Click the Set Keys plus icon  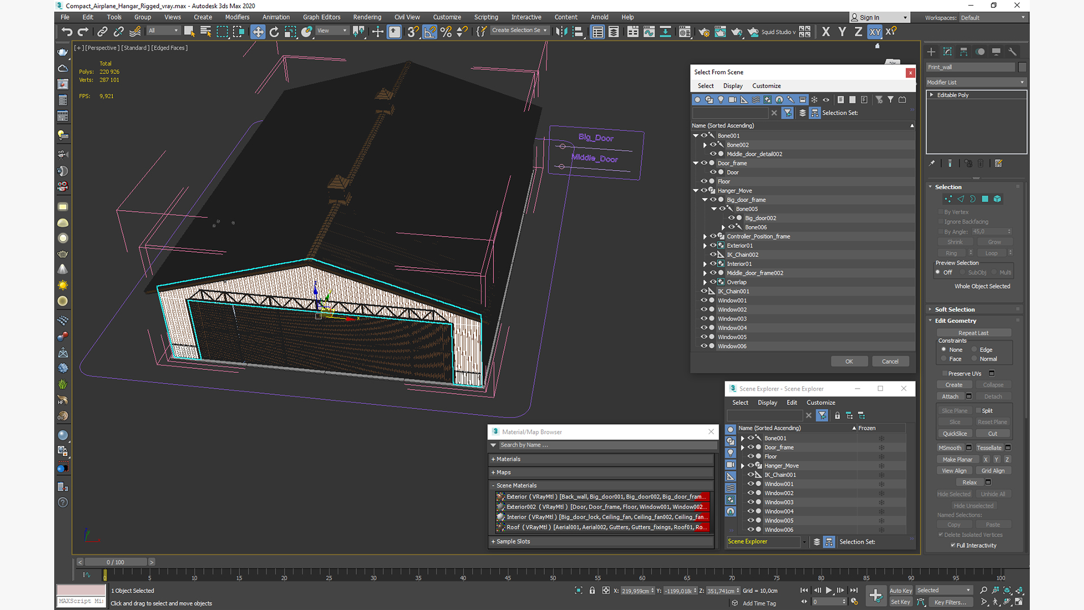pos(876,595)
